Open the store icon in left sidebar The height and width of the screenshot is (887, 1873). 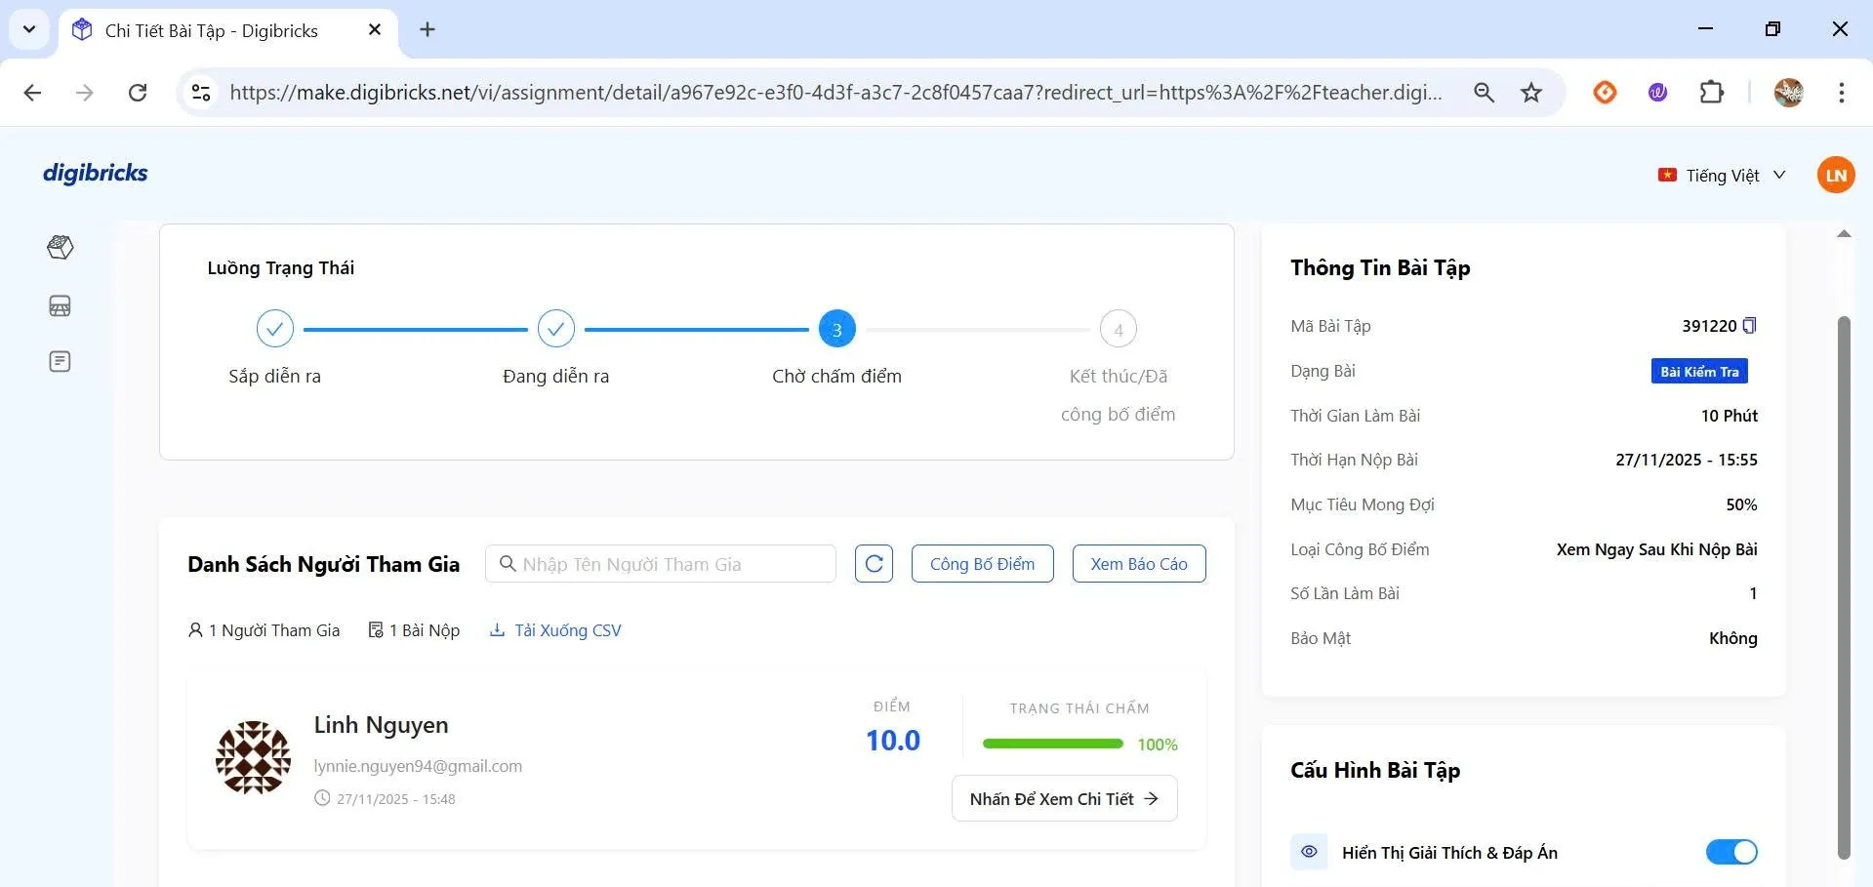pyautogui.click(x=60, y=306)
